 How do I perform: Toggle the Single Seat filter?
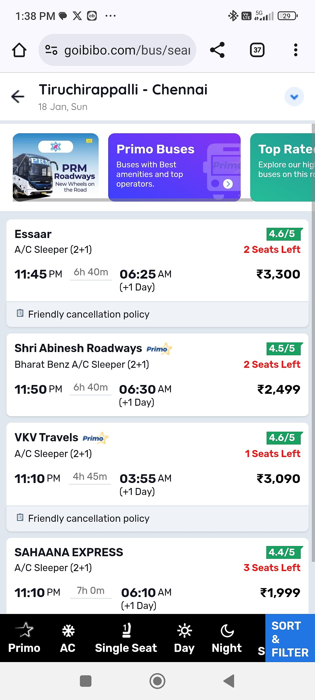126,638
